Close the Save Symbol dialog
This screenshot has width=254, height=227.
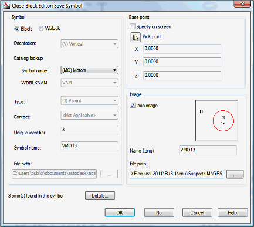pos(242,4)
